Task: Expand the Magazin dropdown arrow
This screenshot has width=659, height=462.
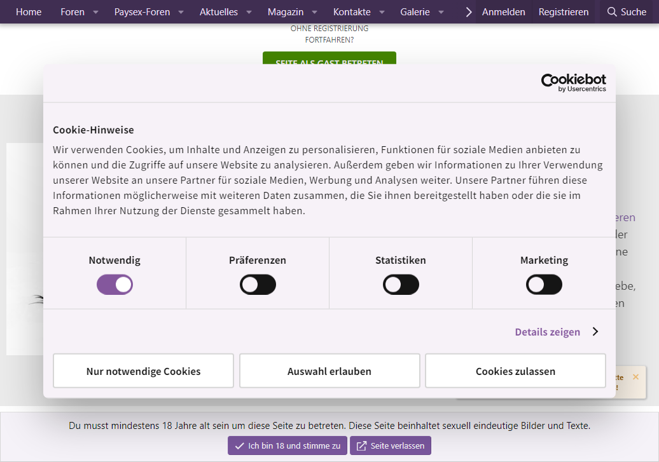Action: [x=314, y=12]
